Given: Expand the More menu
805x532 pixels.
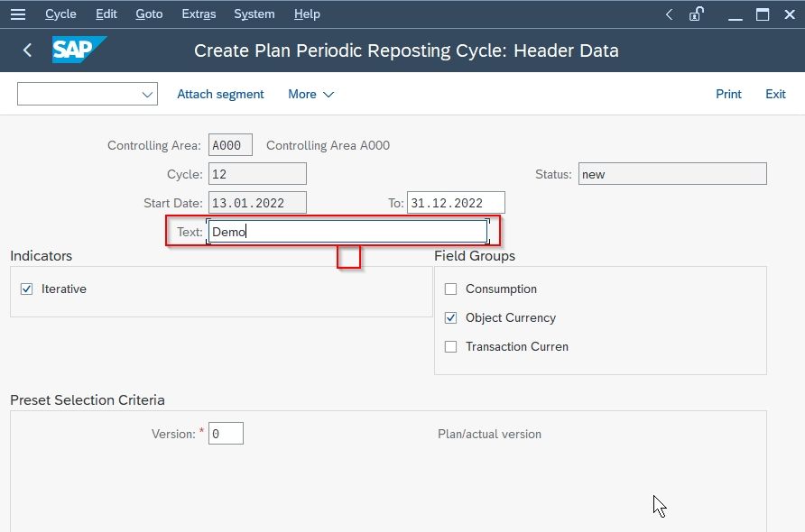Looking at the screenshot, I should tap(311, 95).
